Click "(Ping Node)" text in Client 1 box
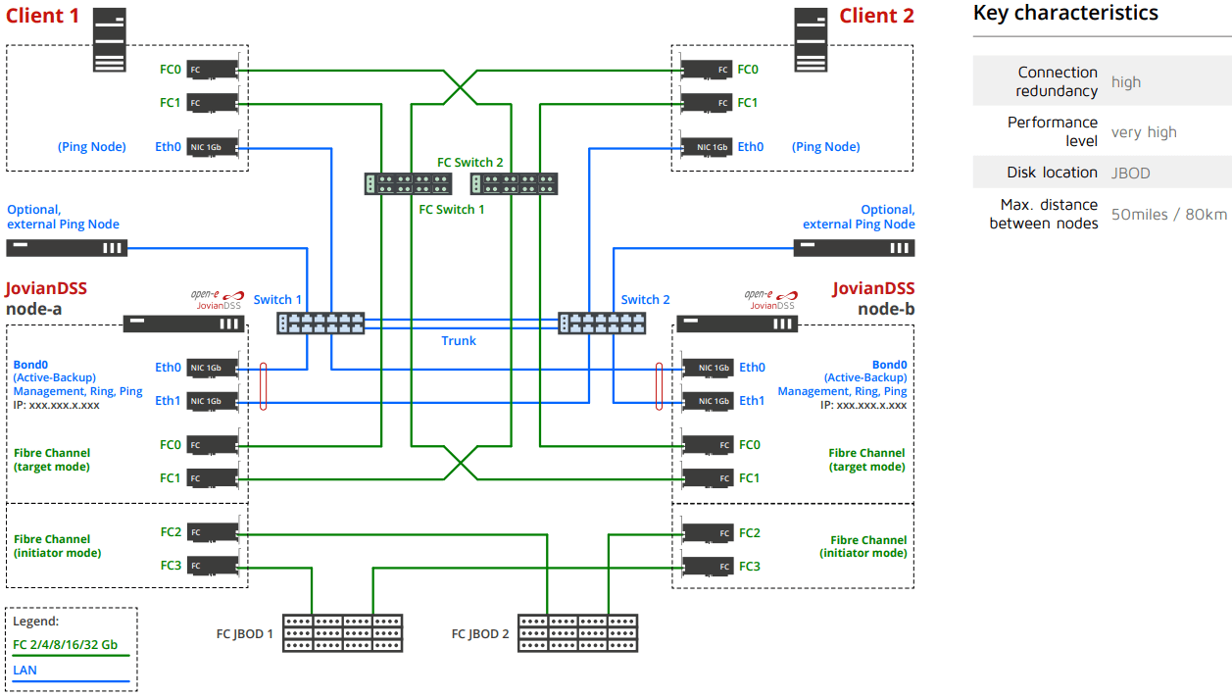 [x=92, y=147]
